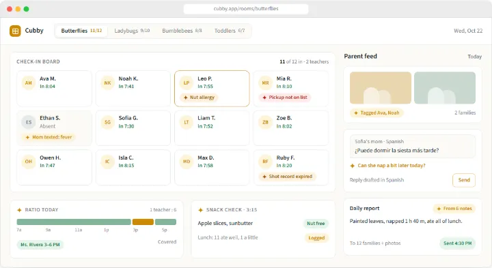The width and height of the screenshot is (492, 268).
Task: Click Liam T.'s LT avatar
Action: pos(187,123)
